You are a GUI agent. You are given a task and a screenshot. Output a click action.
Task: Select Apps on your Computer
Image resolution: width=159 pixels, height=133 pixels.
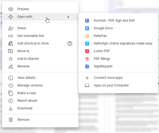[118, 85]
